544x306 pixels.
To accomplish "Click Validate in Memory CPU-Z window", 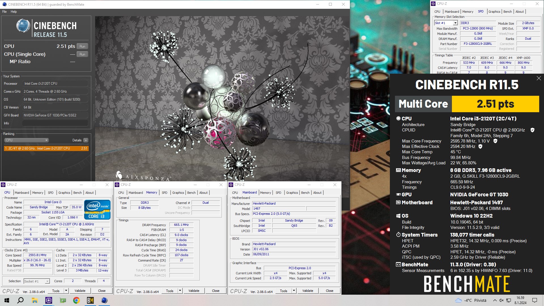I will pos(194,291).
